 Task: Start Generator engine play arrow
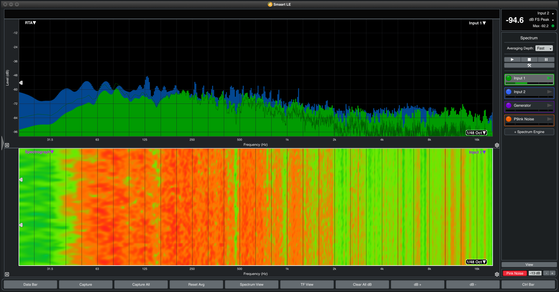point(549,105)
